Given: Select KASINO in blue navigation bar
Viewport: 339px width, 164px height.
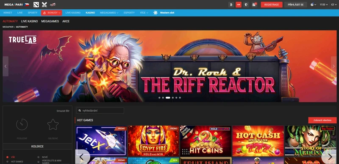Looking at the screenshot, I should click(x=90, y=13).
